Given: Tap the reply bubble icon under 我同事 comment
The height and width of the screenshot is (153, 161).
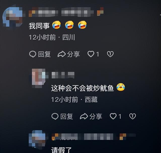Looking at the screenshot, I should (33, 54).
